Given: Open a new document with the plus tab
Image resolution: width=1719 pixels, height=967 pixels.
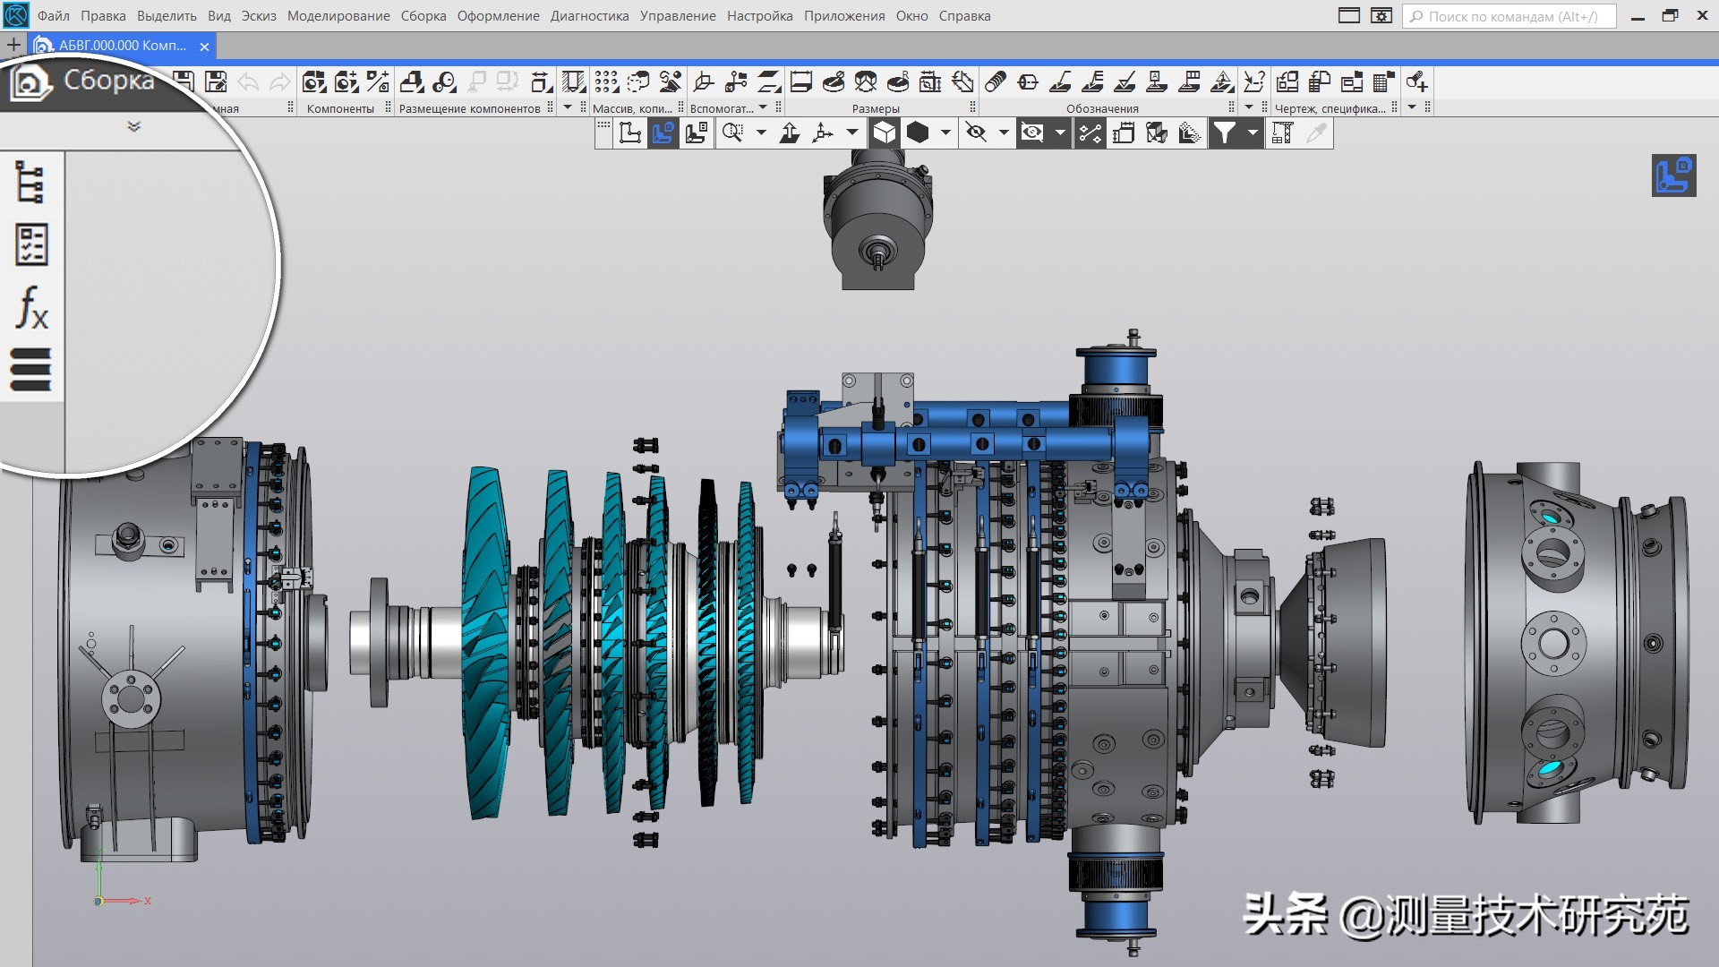Looking at the screenshot, I should pyautogui.click(x=13, y=43).
